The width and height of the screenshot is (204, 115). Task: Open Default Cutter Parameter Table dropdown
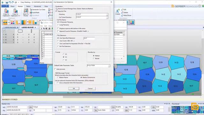click(x=109, y=66)
